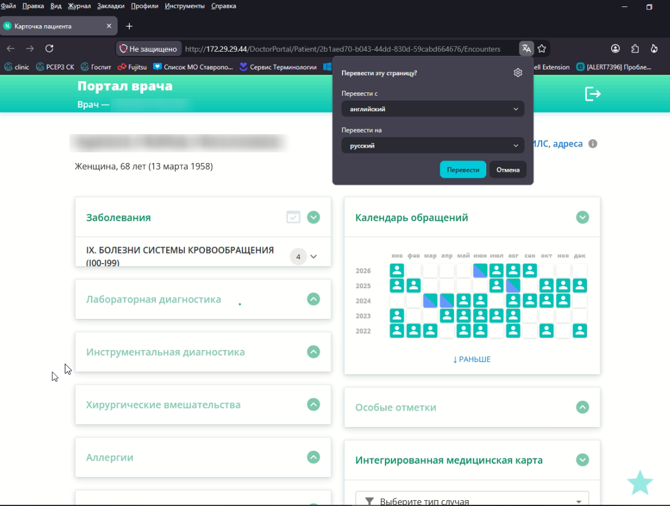Open the December 2022 visit in calendar
The height and width of the screenshot is (506, 670).
580,331
